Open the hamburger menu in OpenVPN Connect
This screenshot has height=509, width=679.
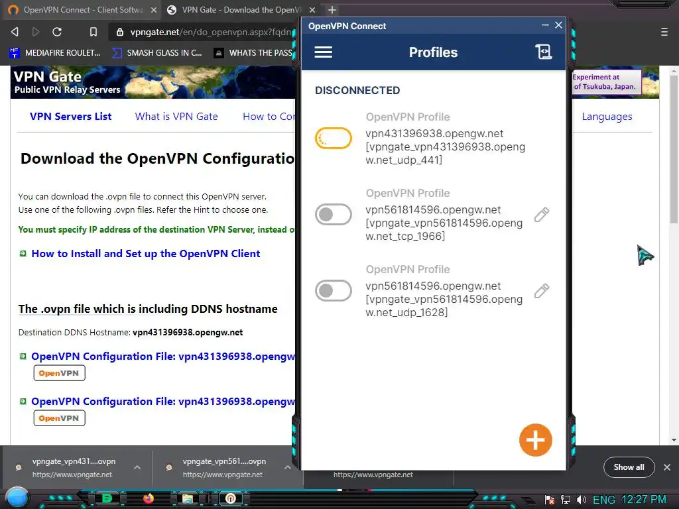tap(324, 52)
